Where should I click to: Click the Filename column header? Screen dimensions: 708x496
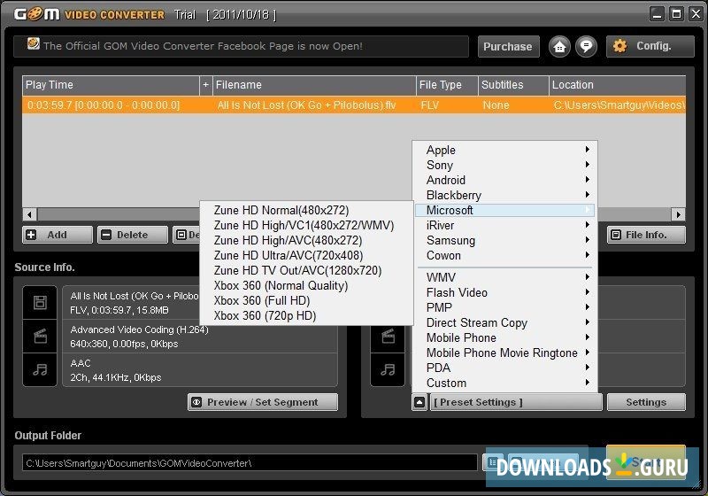314,85
